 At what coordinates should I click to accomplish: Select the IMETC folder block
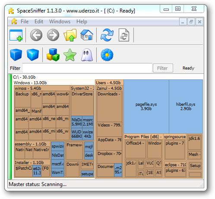pyautogui.click(x=87, y=165)
